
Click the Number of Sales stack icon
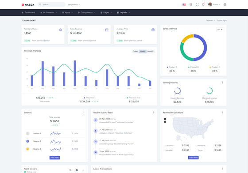(60, 30)
